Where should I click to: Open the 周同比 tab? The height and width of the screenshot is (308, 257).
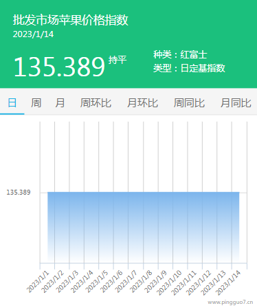(189, 102)
